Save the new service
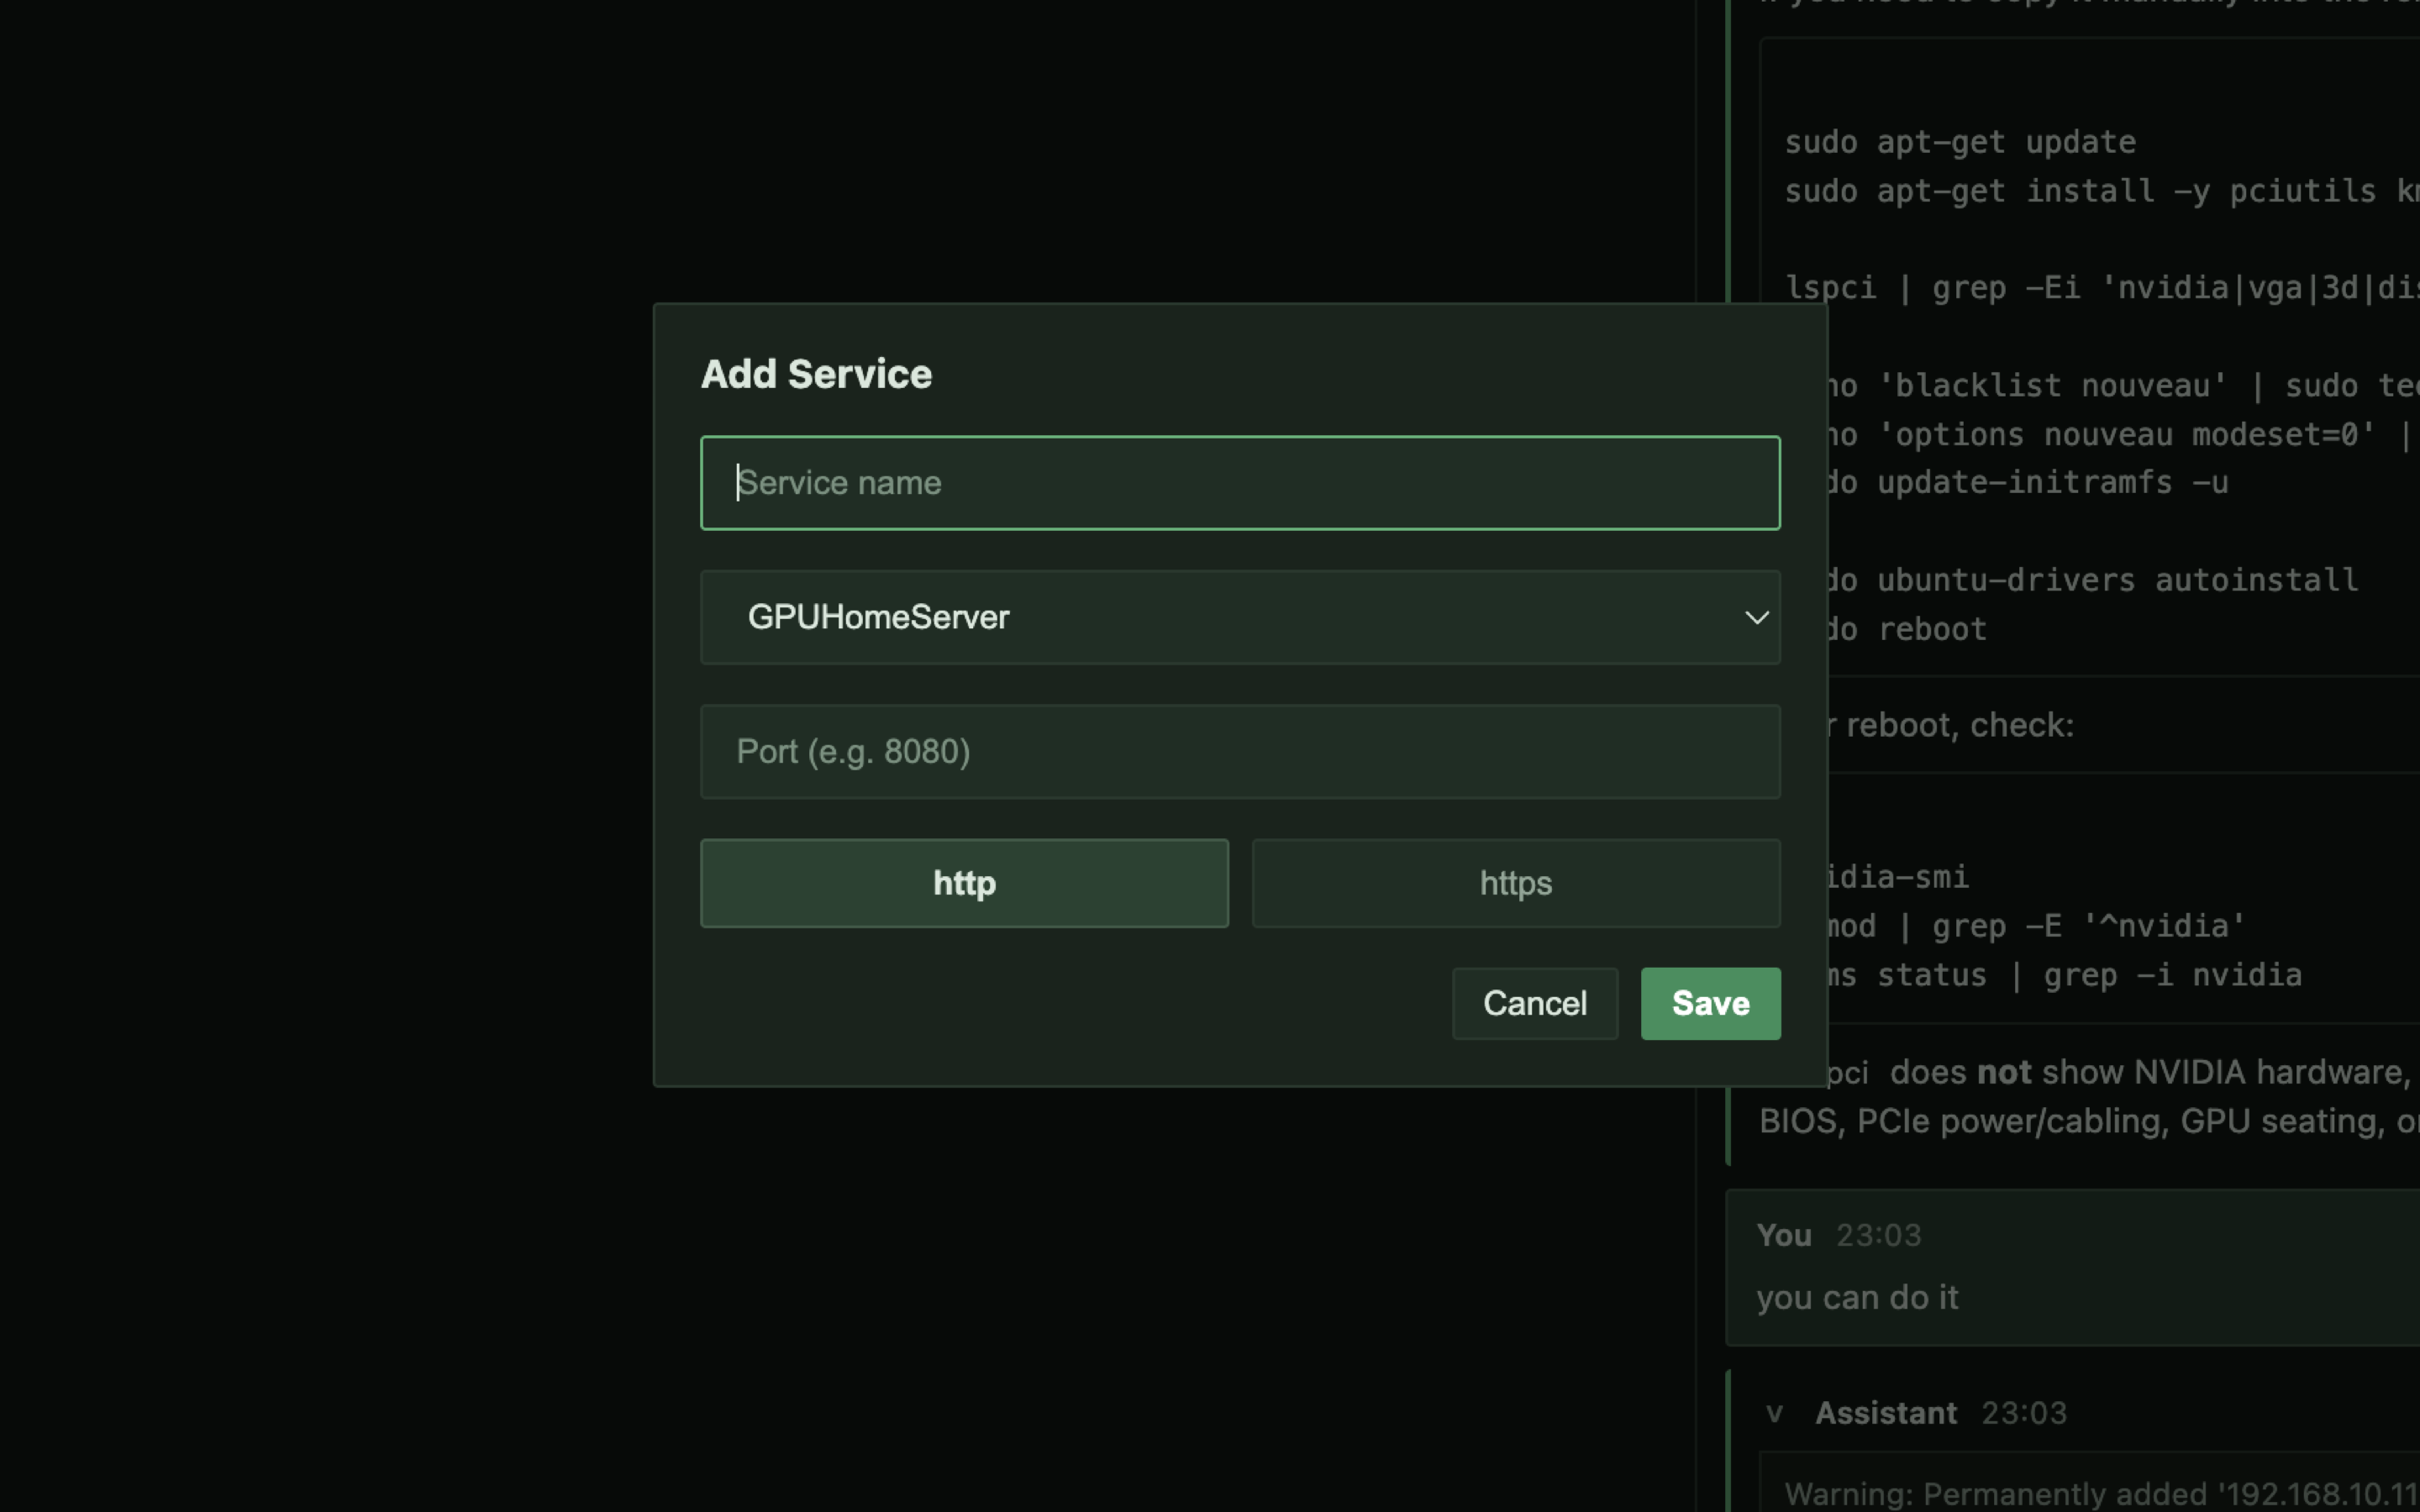Screen dimensions: 2420x1512 (x=1710, y=1003)
